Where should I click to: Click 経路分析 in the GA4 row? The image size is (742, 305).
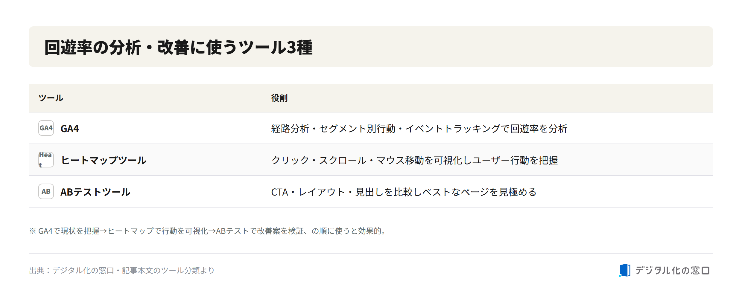[x=290, y=129]
